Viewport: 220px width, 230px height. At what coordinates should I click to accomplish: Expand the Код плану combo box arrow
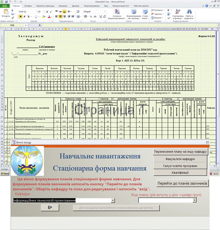(195, 200)
